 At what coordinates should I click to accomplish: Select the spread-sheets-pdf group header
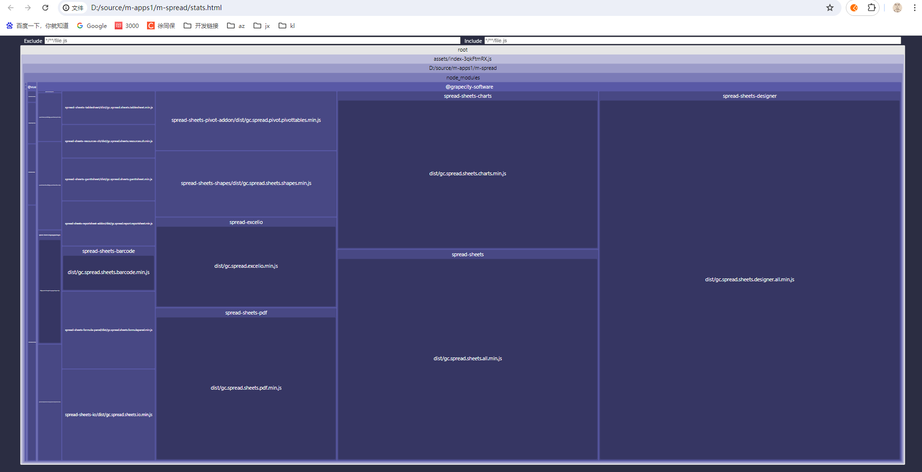pyautogui.click(x=246, y=313)
